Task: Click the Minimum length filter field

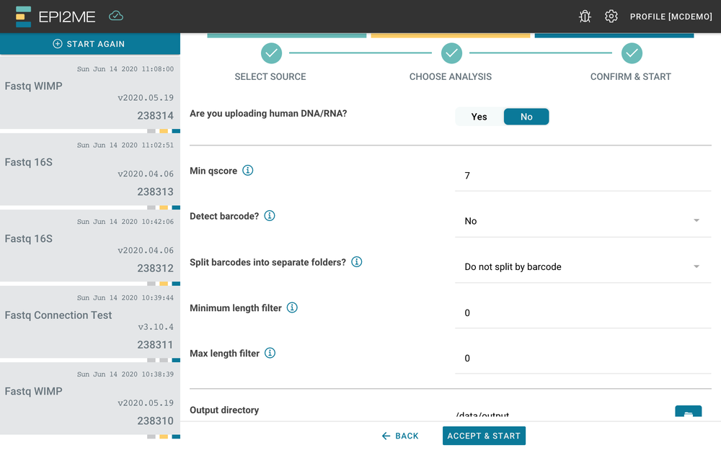Action: pos(583,313)
